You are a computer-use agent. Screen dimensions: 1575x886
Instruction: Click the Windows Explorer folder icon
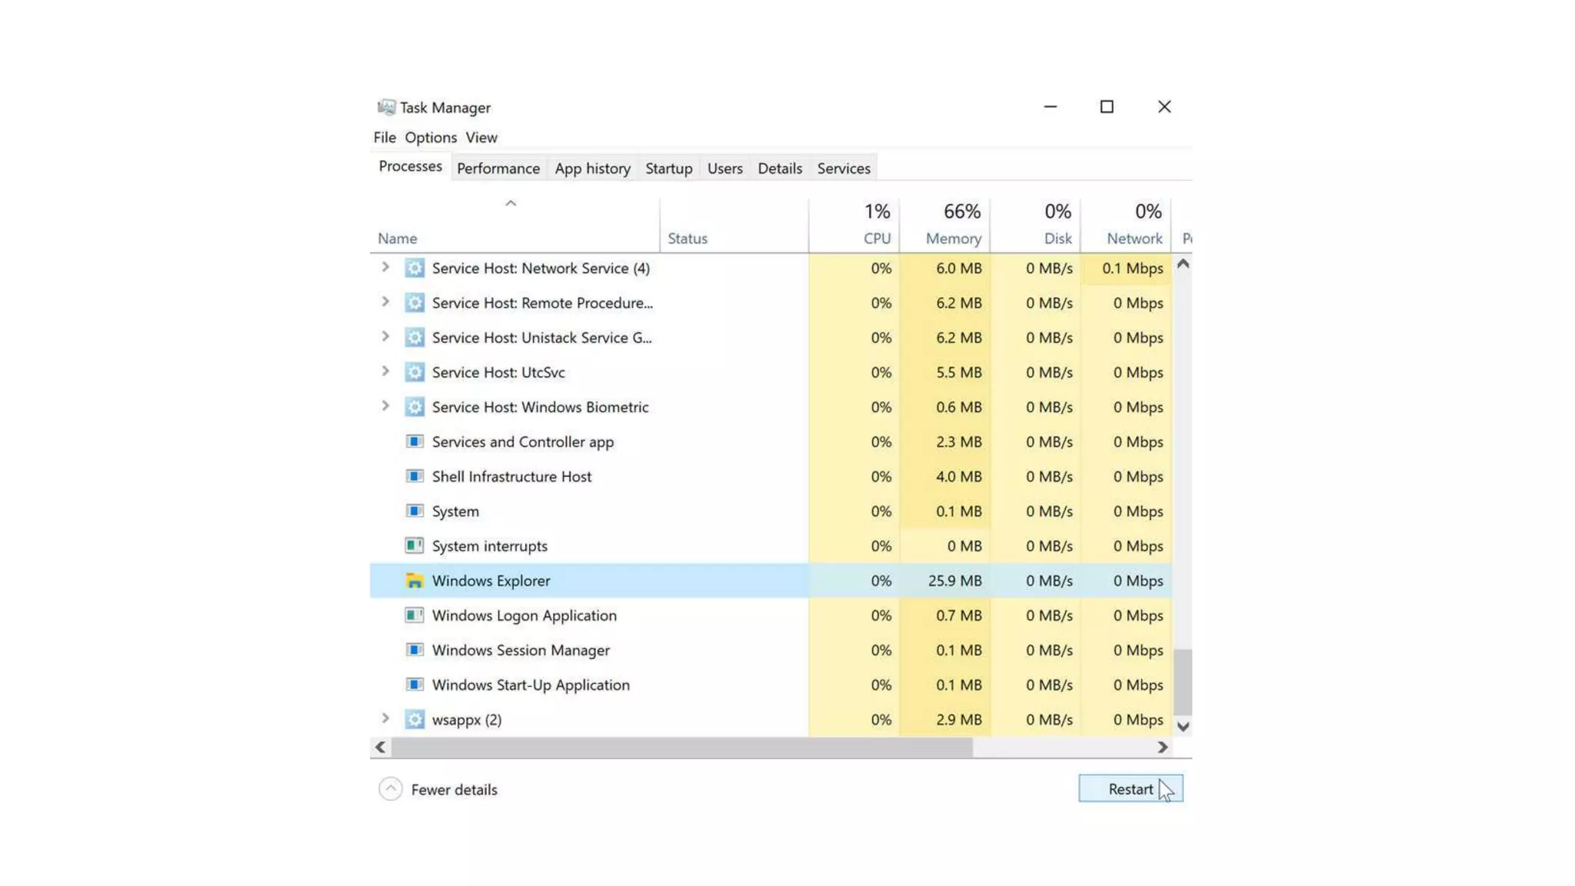(415, 581)
